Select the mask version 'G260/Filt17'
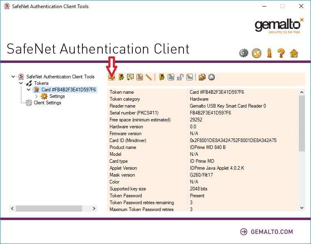This screenshot has height=244, width=311. (201, 175)
